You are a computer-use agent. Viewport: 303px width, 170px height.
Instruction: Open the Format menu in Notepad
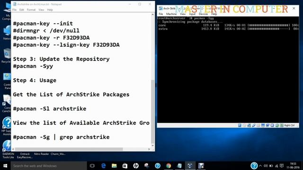click(31, 9)
